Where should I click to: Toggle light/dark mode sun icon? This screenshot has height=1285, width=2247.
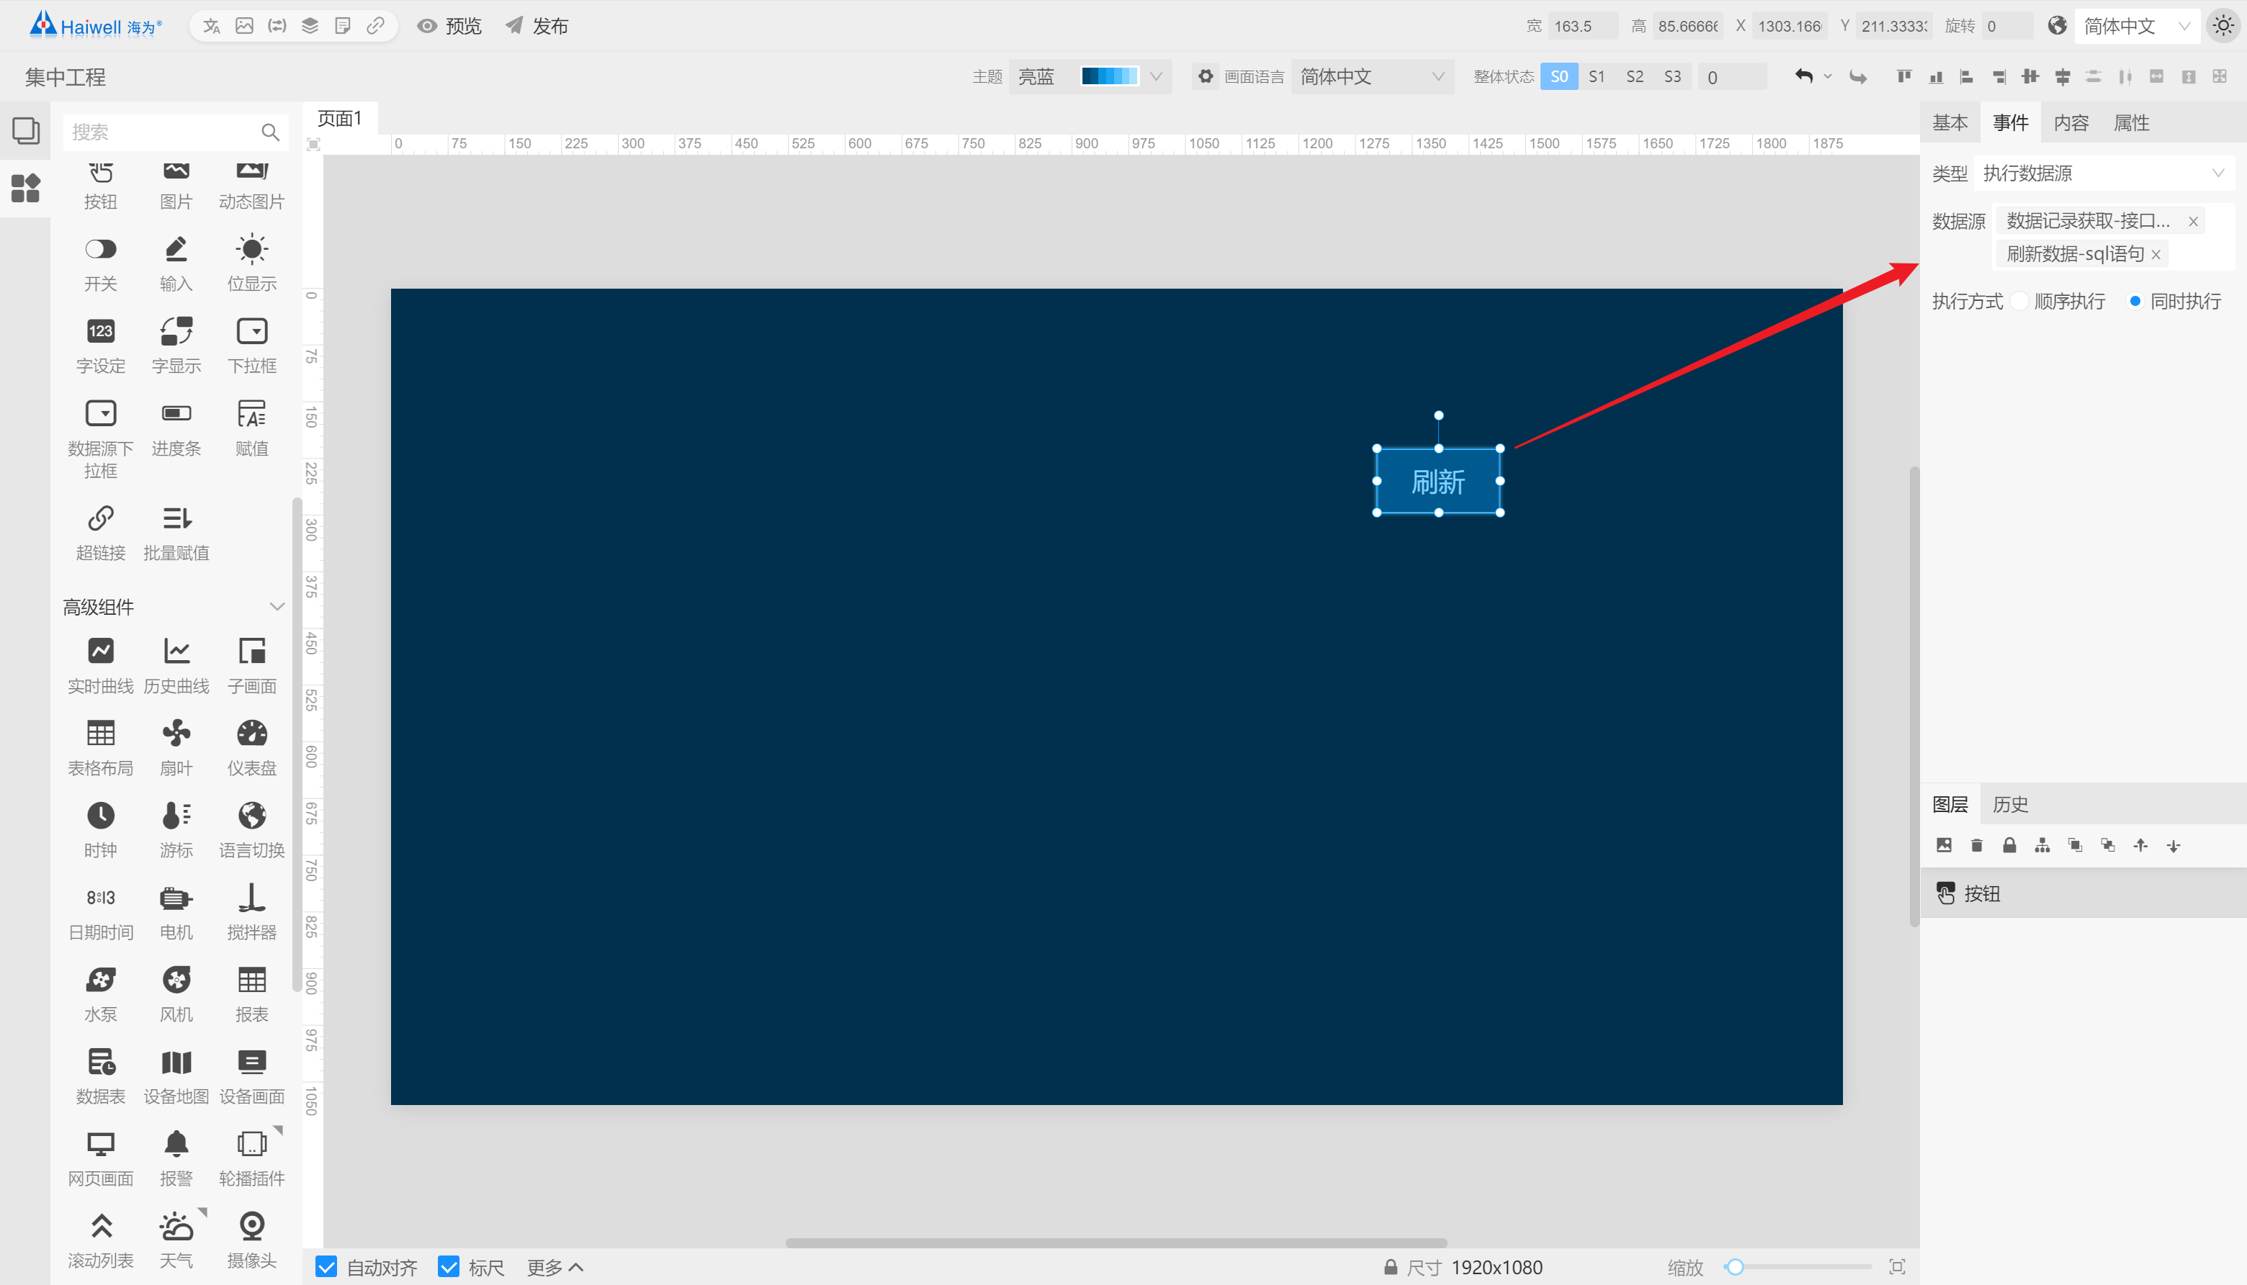pos(2223,26)
